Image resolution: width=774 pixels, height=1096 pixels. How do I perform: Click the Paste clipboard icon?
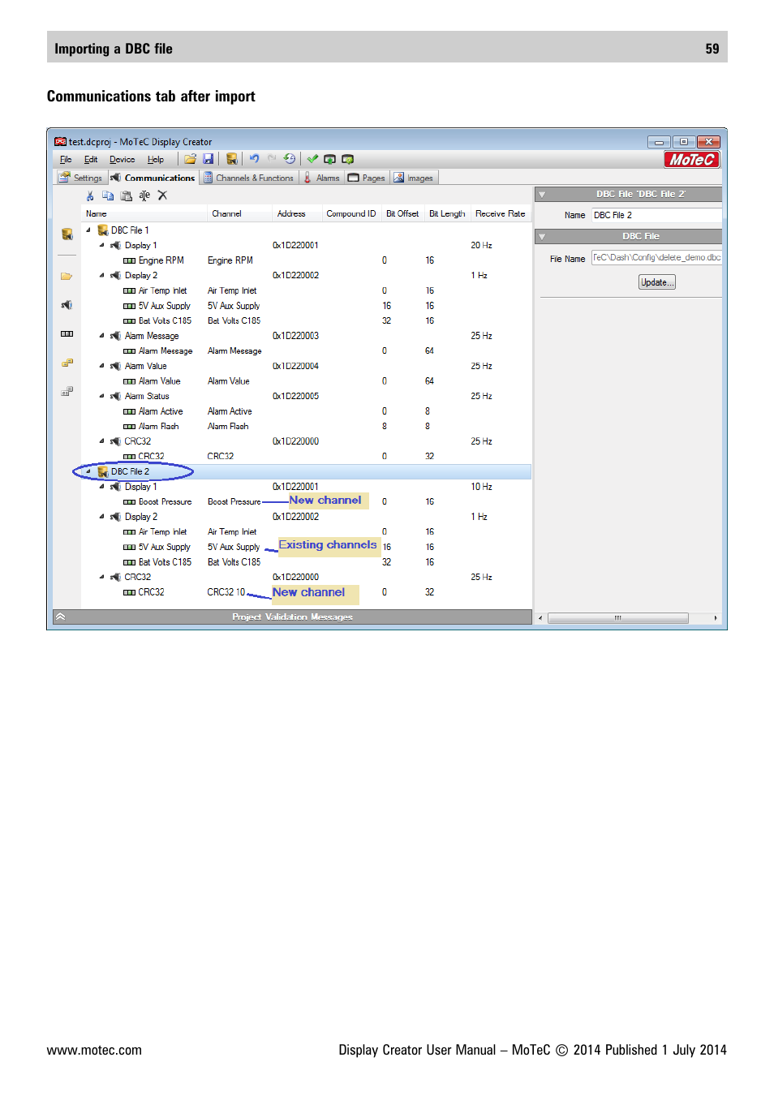tap(126, 196)
